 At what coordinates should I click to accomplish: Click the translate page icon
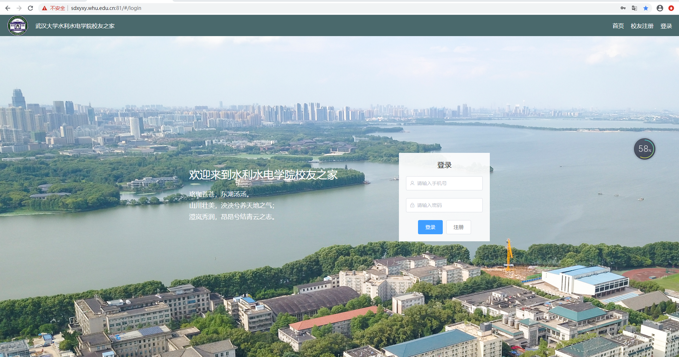click(634, 8)
